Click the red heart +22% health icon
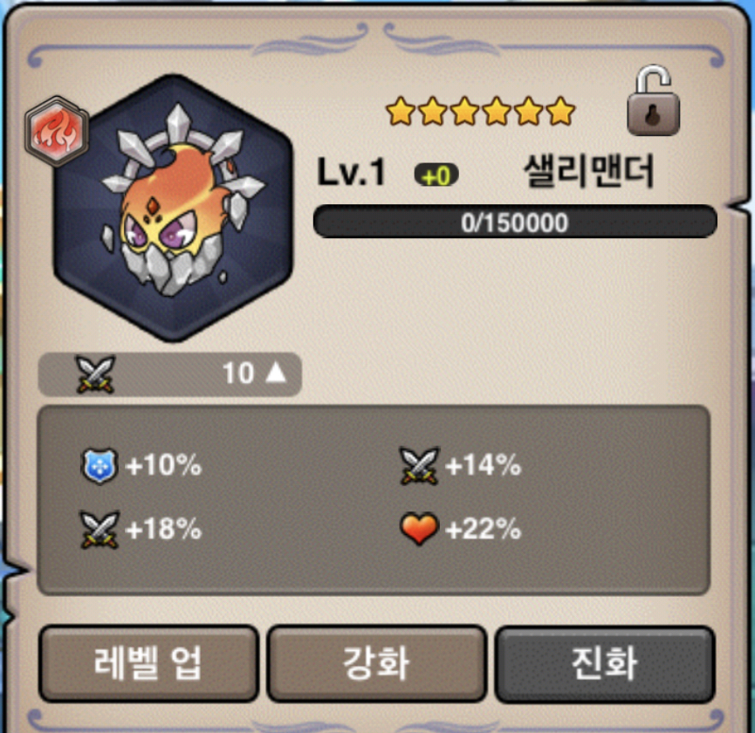 (419, 529)
